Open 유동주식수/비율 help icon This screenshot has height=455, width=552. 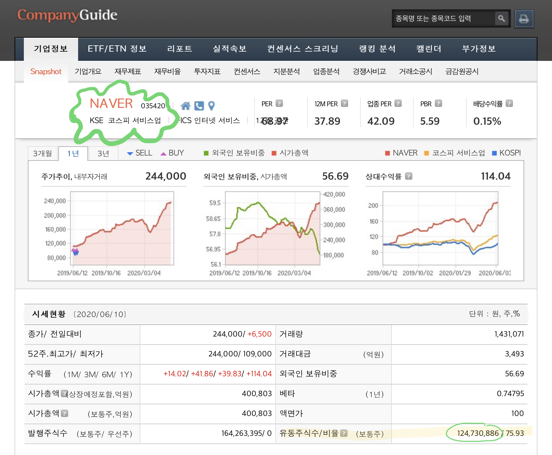pyautogui.click(x=344, y=433)
